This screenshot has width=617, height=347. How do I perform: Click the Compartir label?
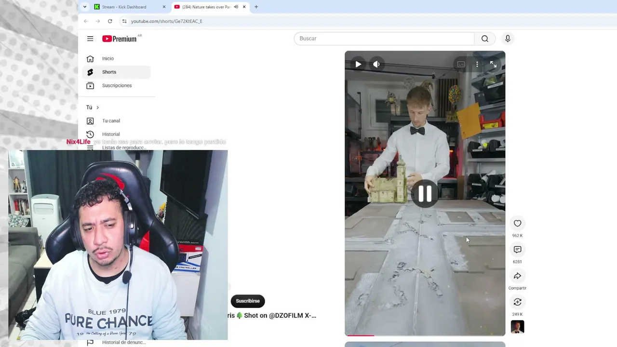[517, 288]
